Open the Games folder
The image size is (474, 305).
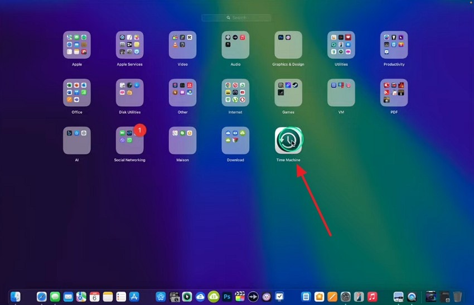pos(288,93)
